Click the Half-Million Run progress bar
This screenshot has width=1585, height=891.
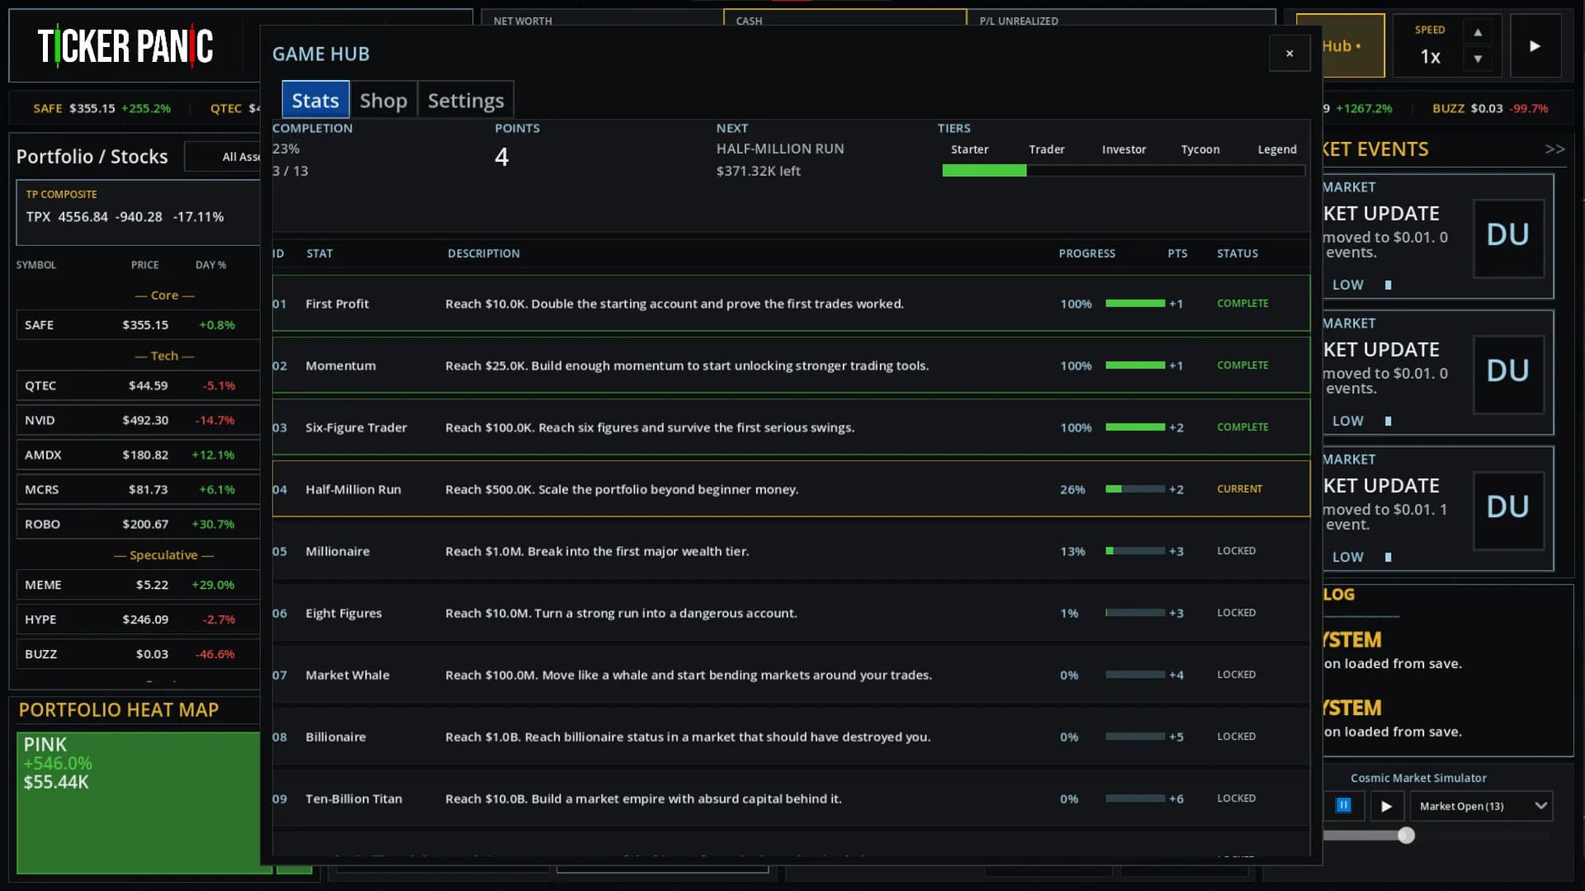pos(1135,489)
